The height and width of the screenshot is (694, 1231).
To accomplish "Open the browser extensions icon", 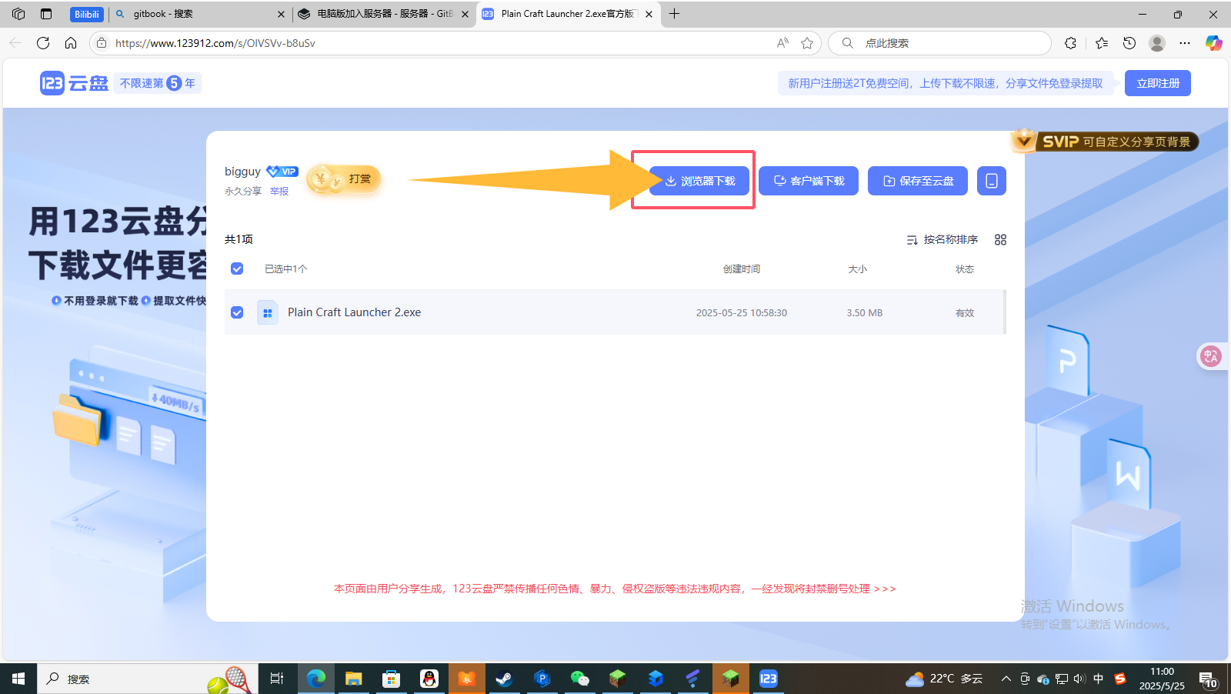I will click(x=1071, y=43).
